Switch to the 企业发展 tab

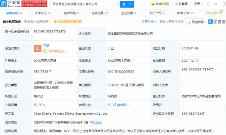pos(128,13)
